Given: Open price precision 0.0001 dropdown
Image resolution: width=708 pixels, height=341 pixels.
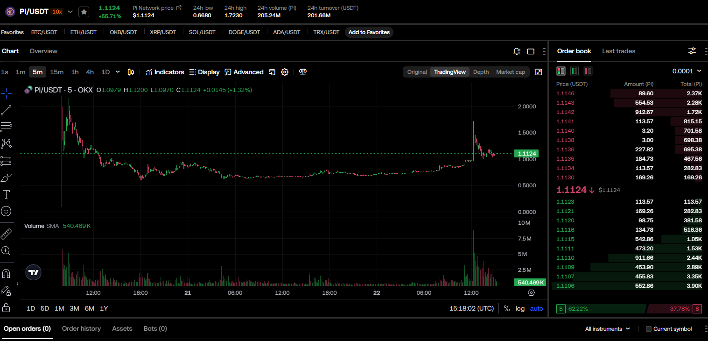Looking at the screenshot, I should (x=687, y=71).
